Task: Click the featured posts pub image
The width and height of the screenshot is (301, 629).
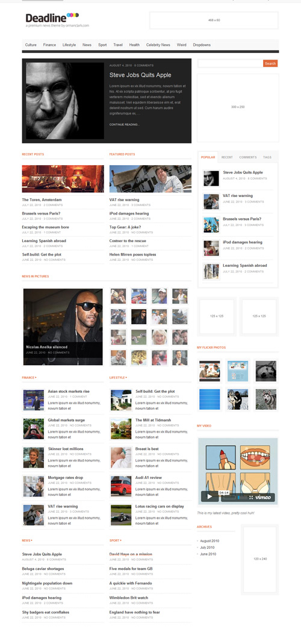Action: point(150,179)
